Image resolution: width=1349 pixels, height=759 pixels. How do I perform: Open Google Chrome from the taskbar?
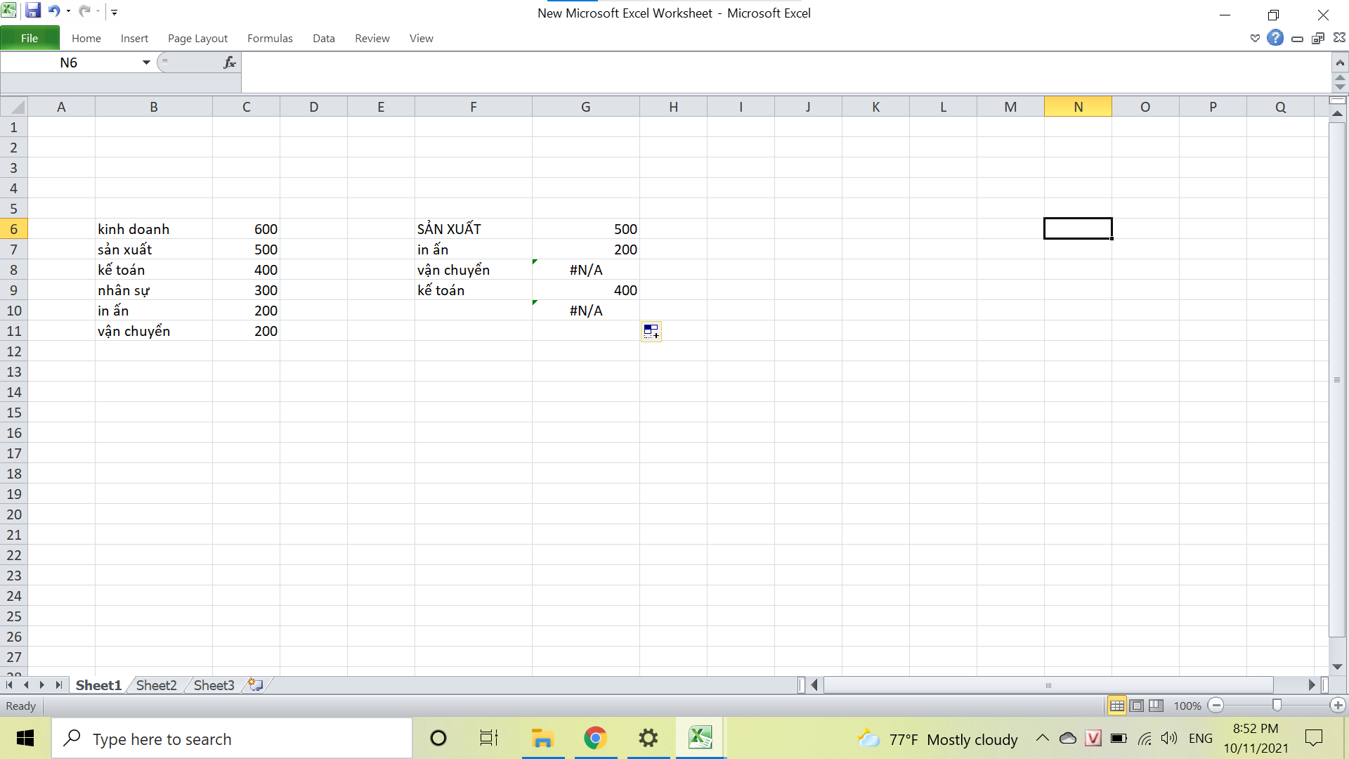pos(595,738)
